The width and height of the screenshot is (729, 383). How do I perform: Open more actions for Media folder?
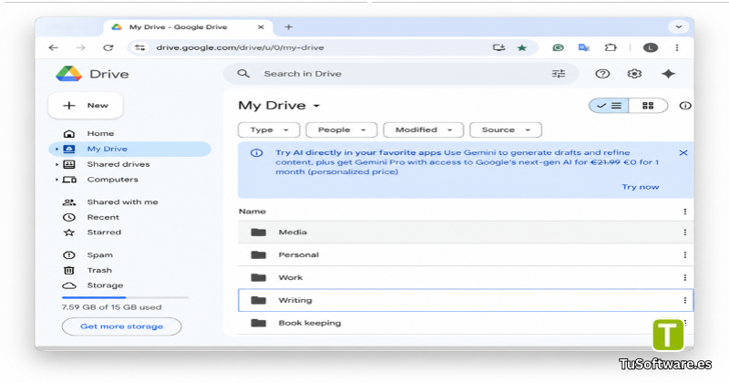(685, 232)
